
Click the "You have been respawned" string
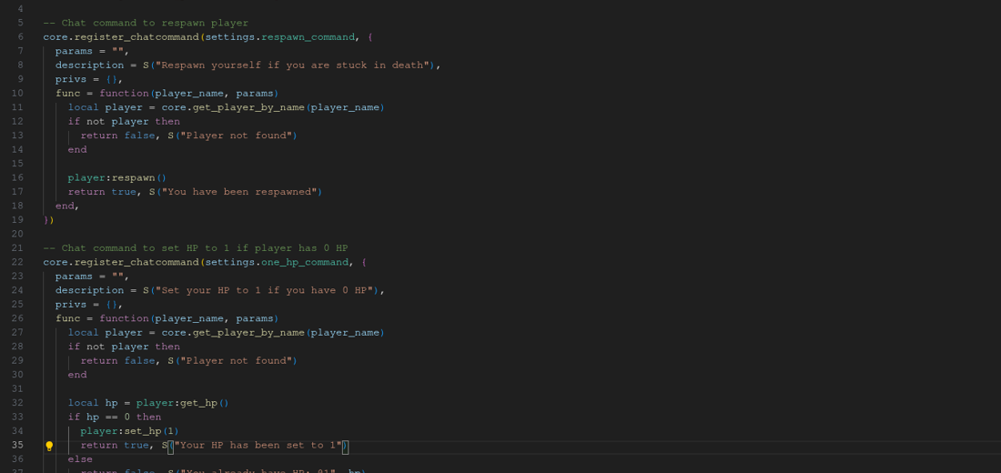(x=240, y=192)
